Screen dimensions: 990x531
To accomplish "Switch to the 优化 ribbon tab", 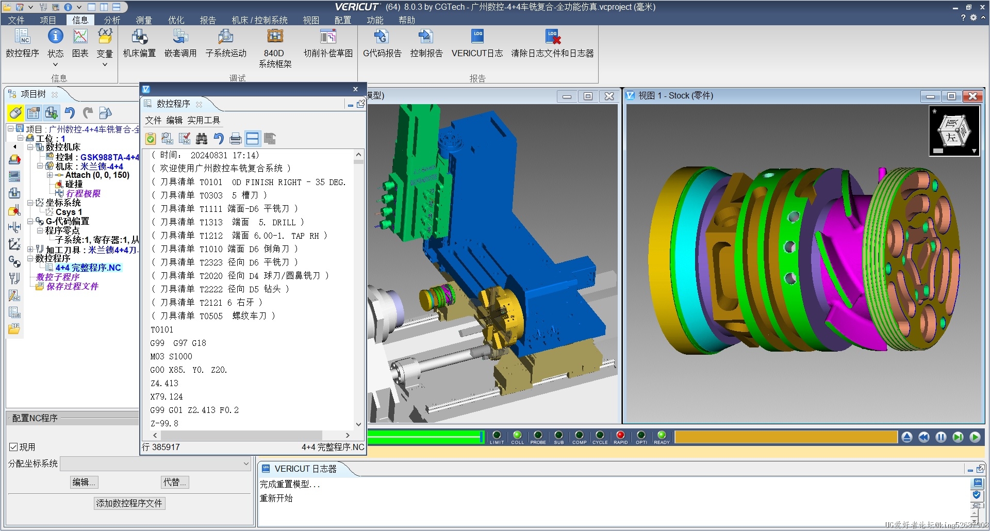I will click(x=176, y=20).
